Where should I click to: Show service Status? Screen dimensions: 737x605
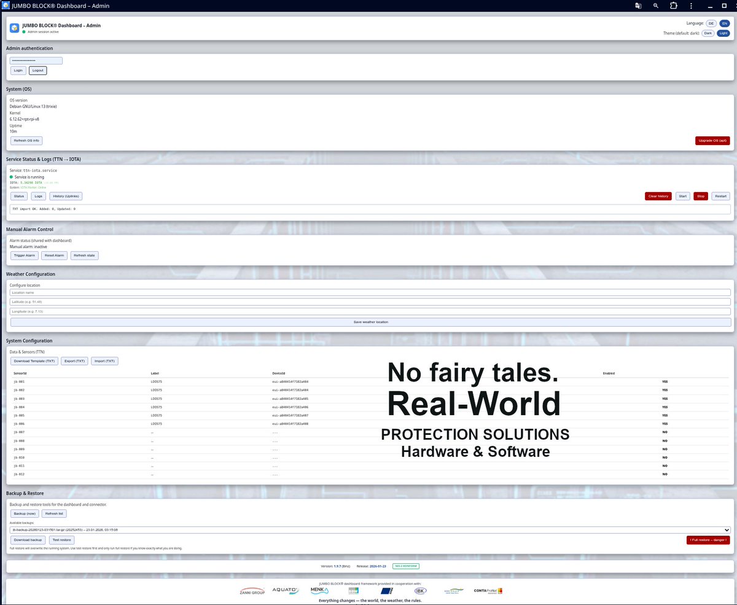19,197
